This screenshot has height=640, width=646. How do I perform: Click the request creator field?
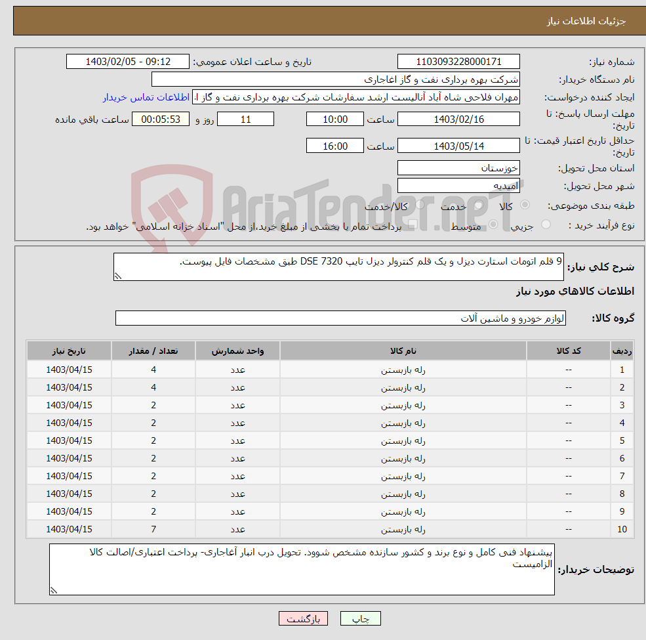(x=356, y=97)
